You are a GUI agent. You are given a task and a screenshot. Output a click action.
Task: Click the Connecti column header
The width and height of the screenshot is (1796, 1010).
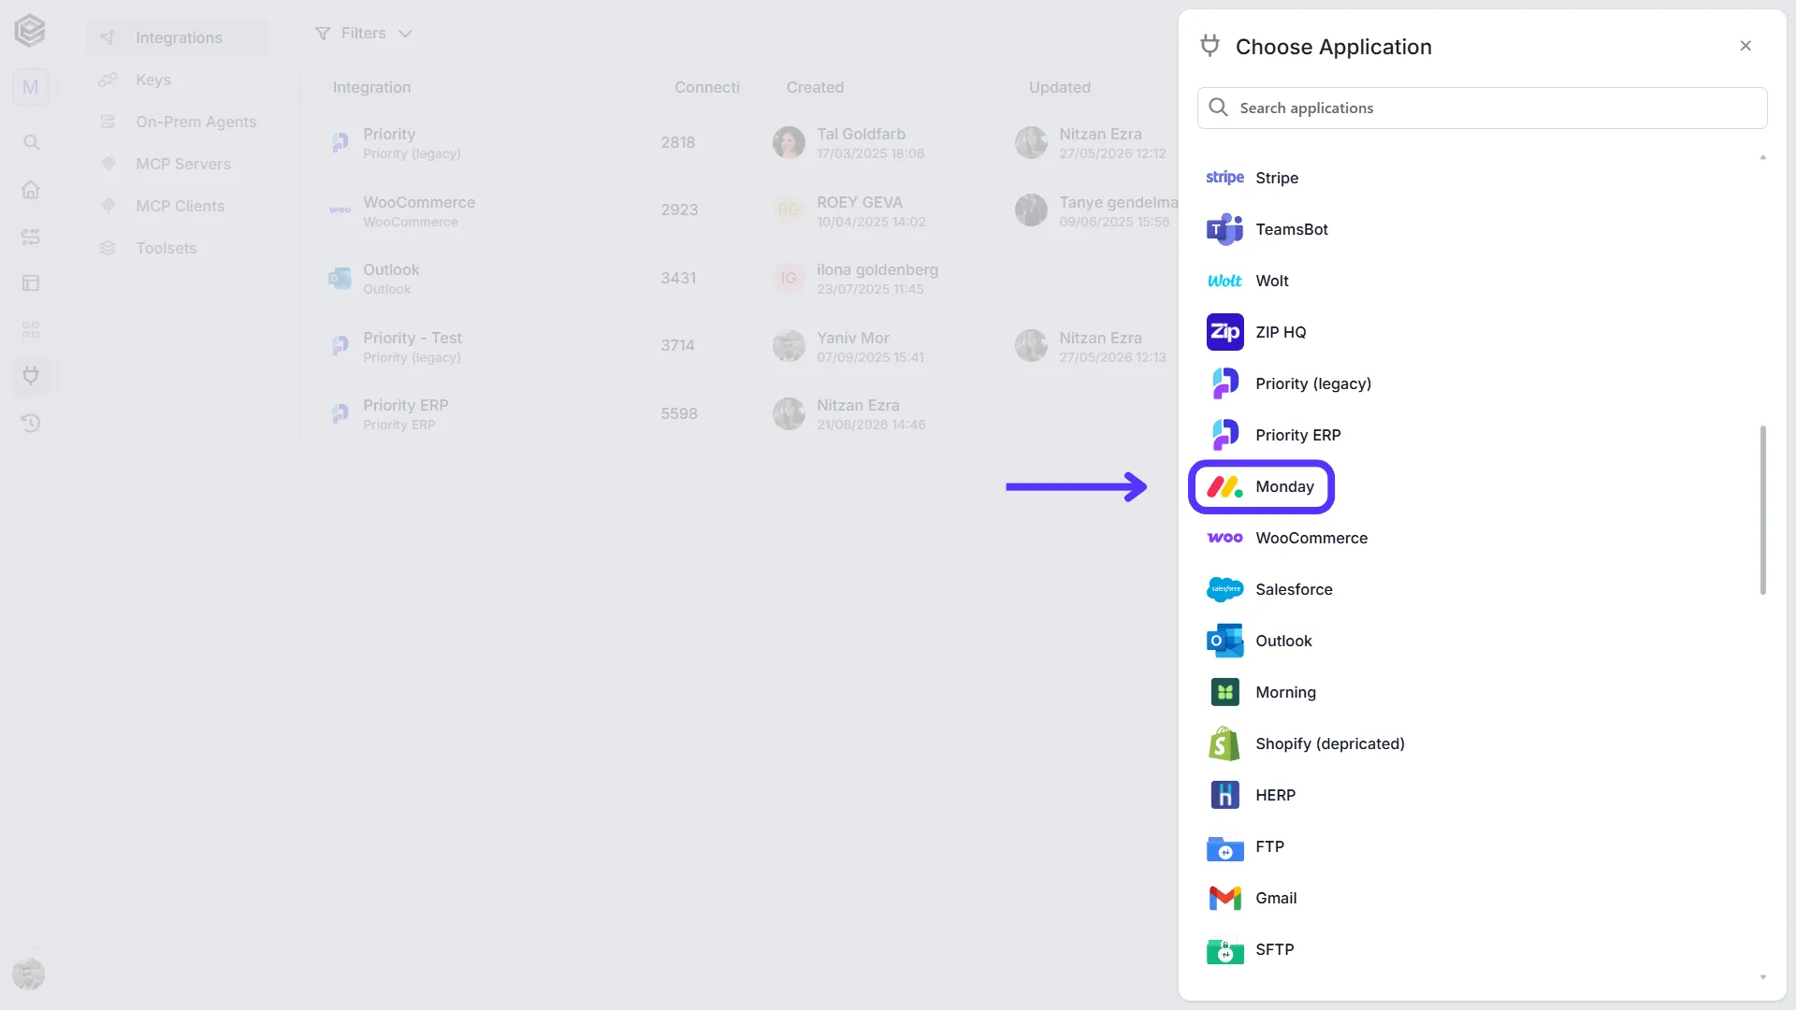pos(707,87)
